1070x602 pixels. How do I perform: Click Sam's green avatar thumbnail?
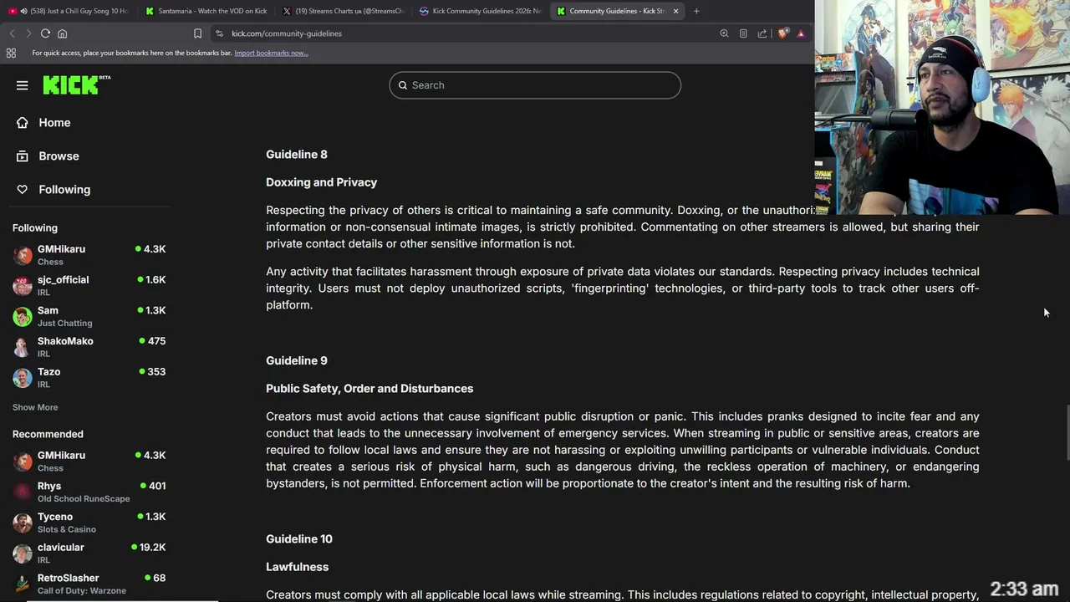click(23, 317)
